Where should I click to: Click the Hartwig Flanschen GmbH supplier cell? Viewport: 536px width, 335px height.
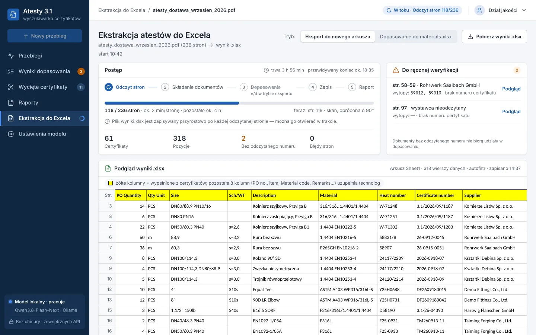click(495, 310)
